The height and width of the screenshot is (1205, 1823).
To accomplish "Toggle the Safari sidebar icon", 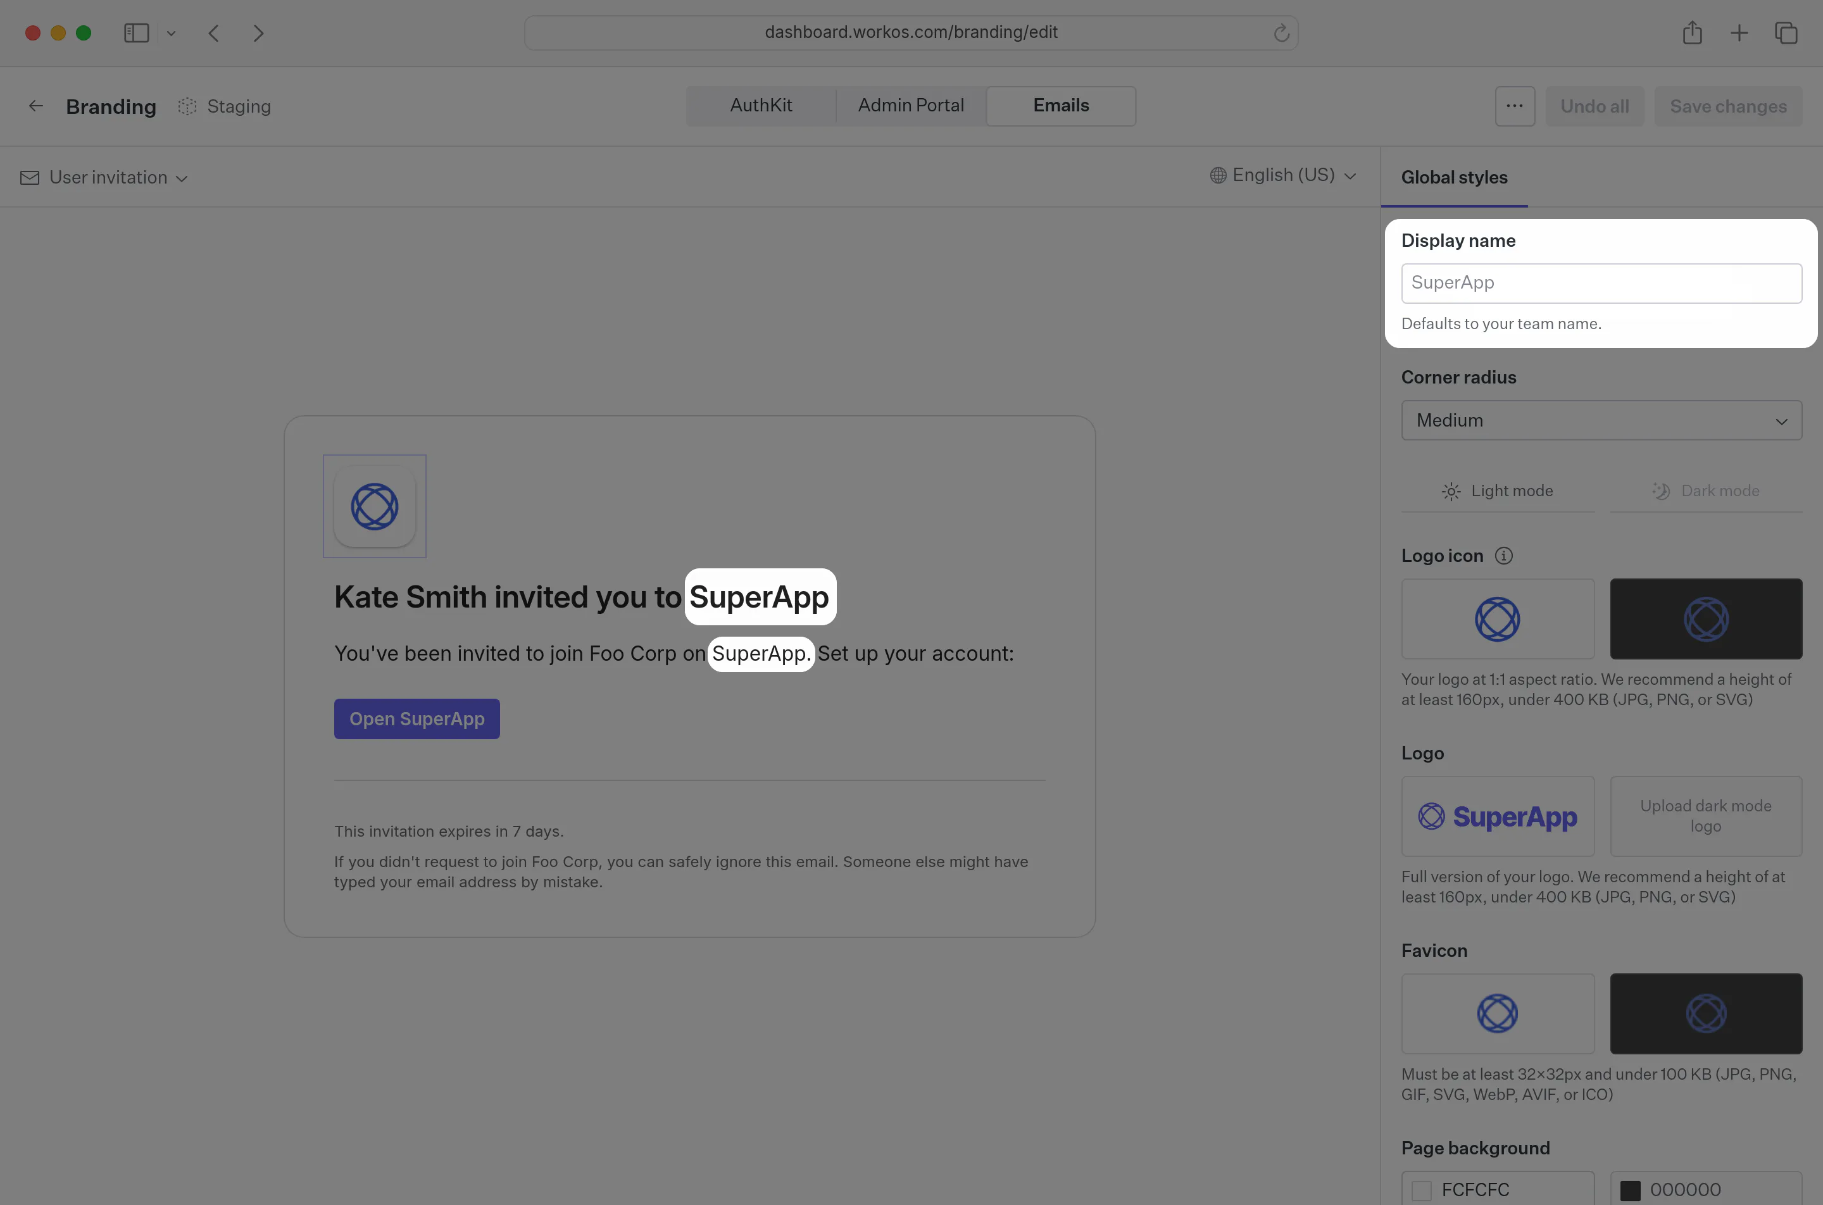I will tap(136, 33).
